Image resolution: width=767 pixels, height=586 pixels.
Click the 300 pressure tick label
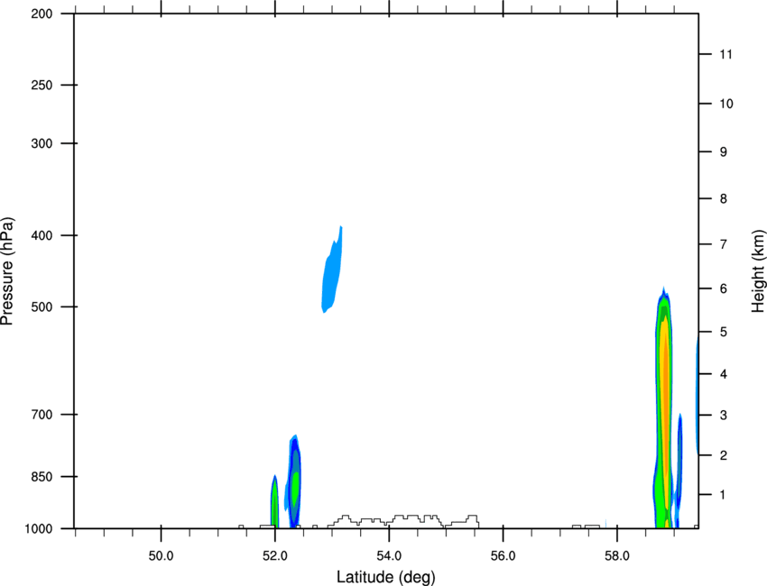click(42, 143)
